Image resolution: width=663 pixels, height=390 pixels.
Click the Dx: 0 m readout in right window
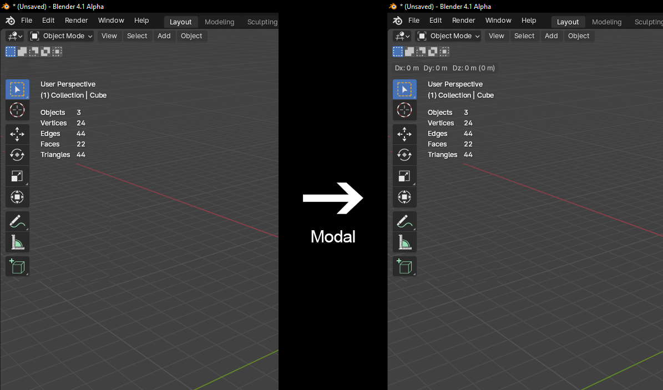click(x=407, y=68)
